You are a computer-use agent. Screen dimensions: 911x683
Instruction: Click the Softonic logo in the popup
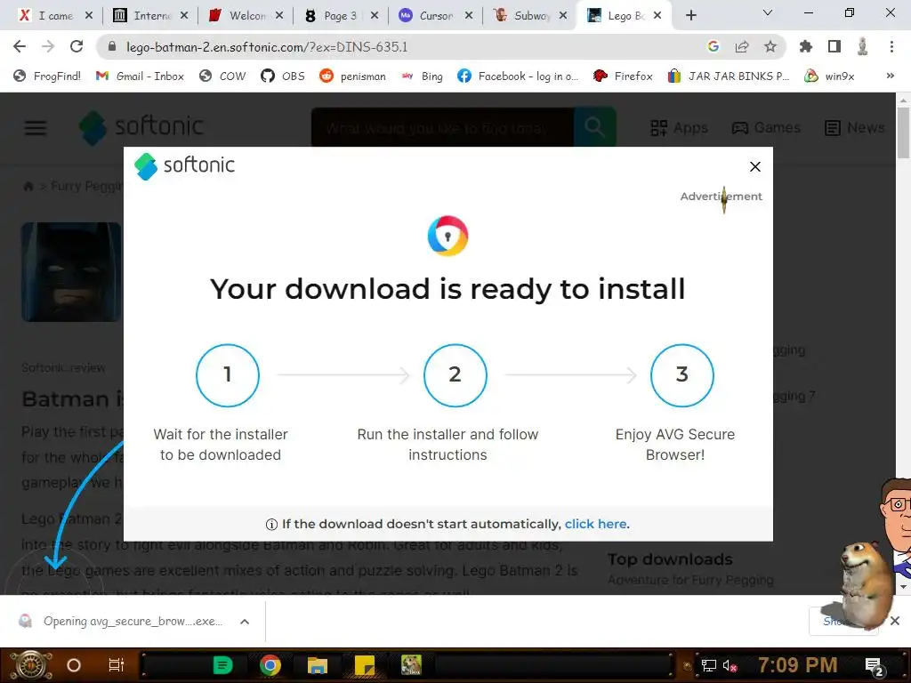pyautogui.click(x=184, y=165)
